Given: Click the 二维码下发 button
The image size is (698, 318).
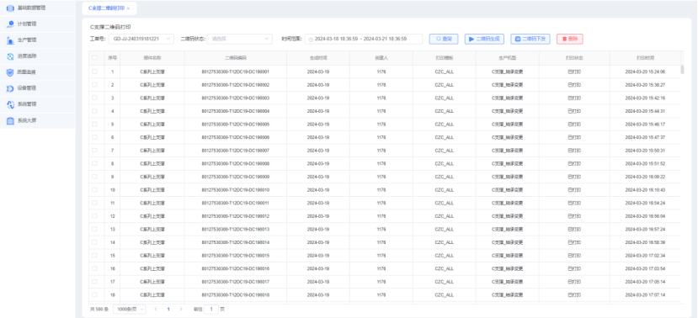Looking at the screenshot, I should point(530,40).
